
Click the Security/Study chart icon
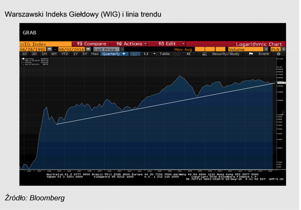204,54
